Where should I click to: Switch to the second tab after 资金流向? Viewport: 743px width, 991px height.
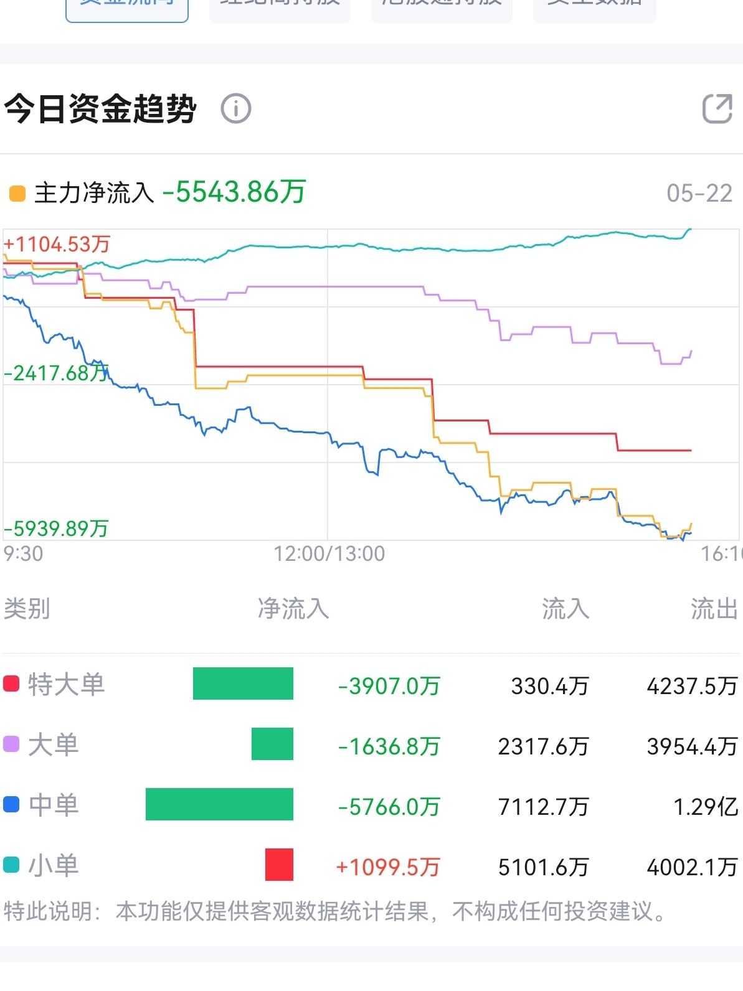442,7
